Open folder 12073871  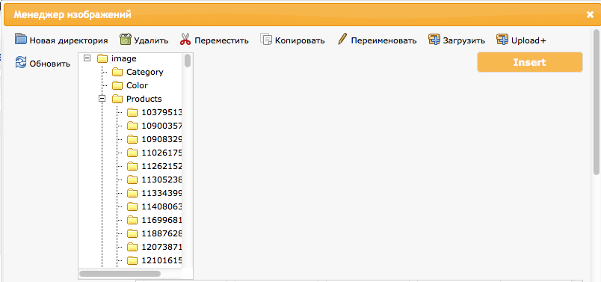tap(161, 247)
